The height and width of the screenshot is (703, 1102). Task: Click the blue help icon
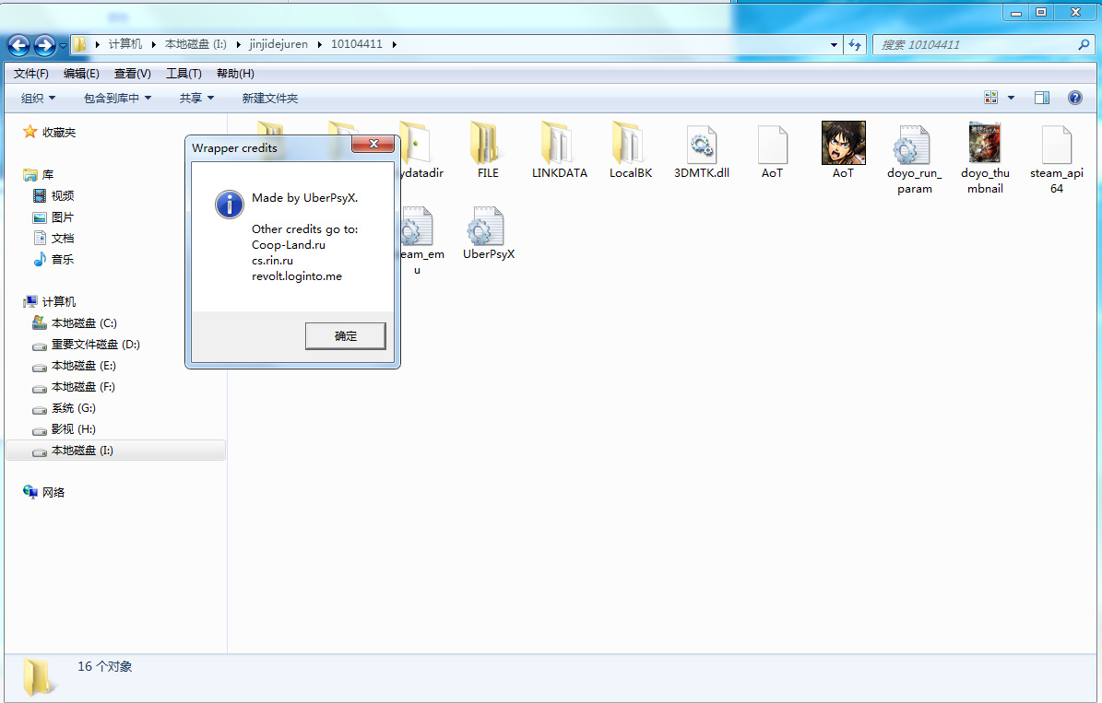coord(1075,98)
